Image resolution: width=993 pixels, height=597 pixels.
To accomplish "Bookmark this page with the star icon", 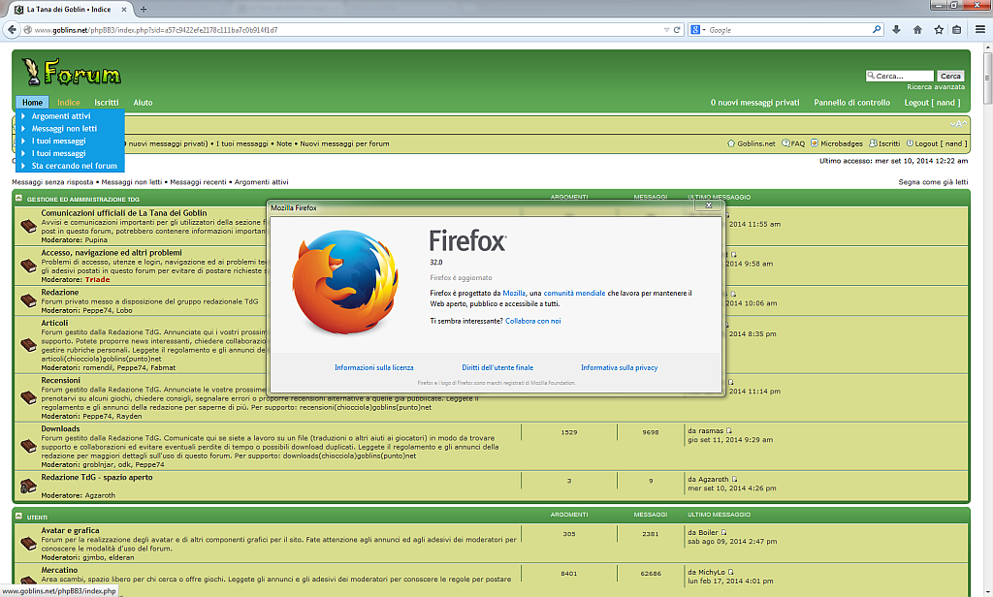I will point(939,30).
